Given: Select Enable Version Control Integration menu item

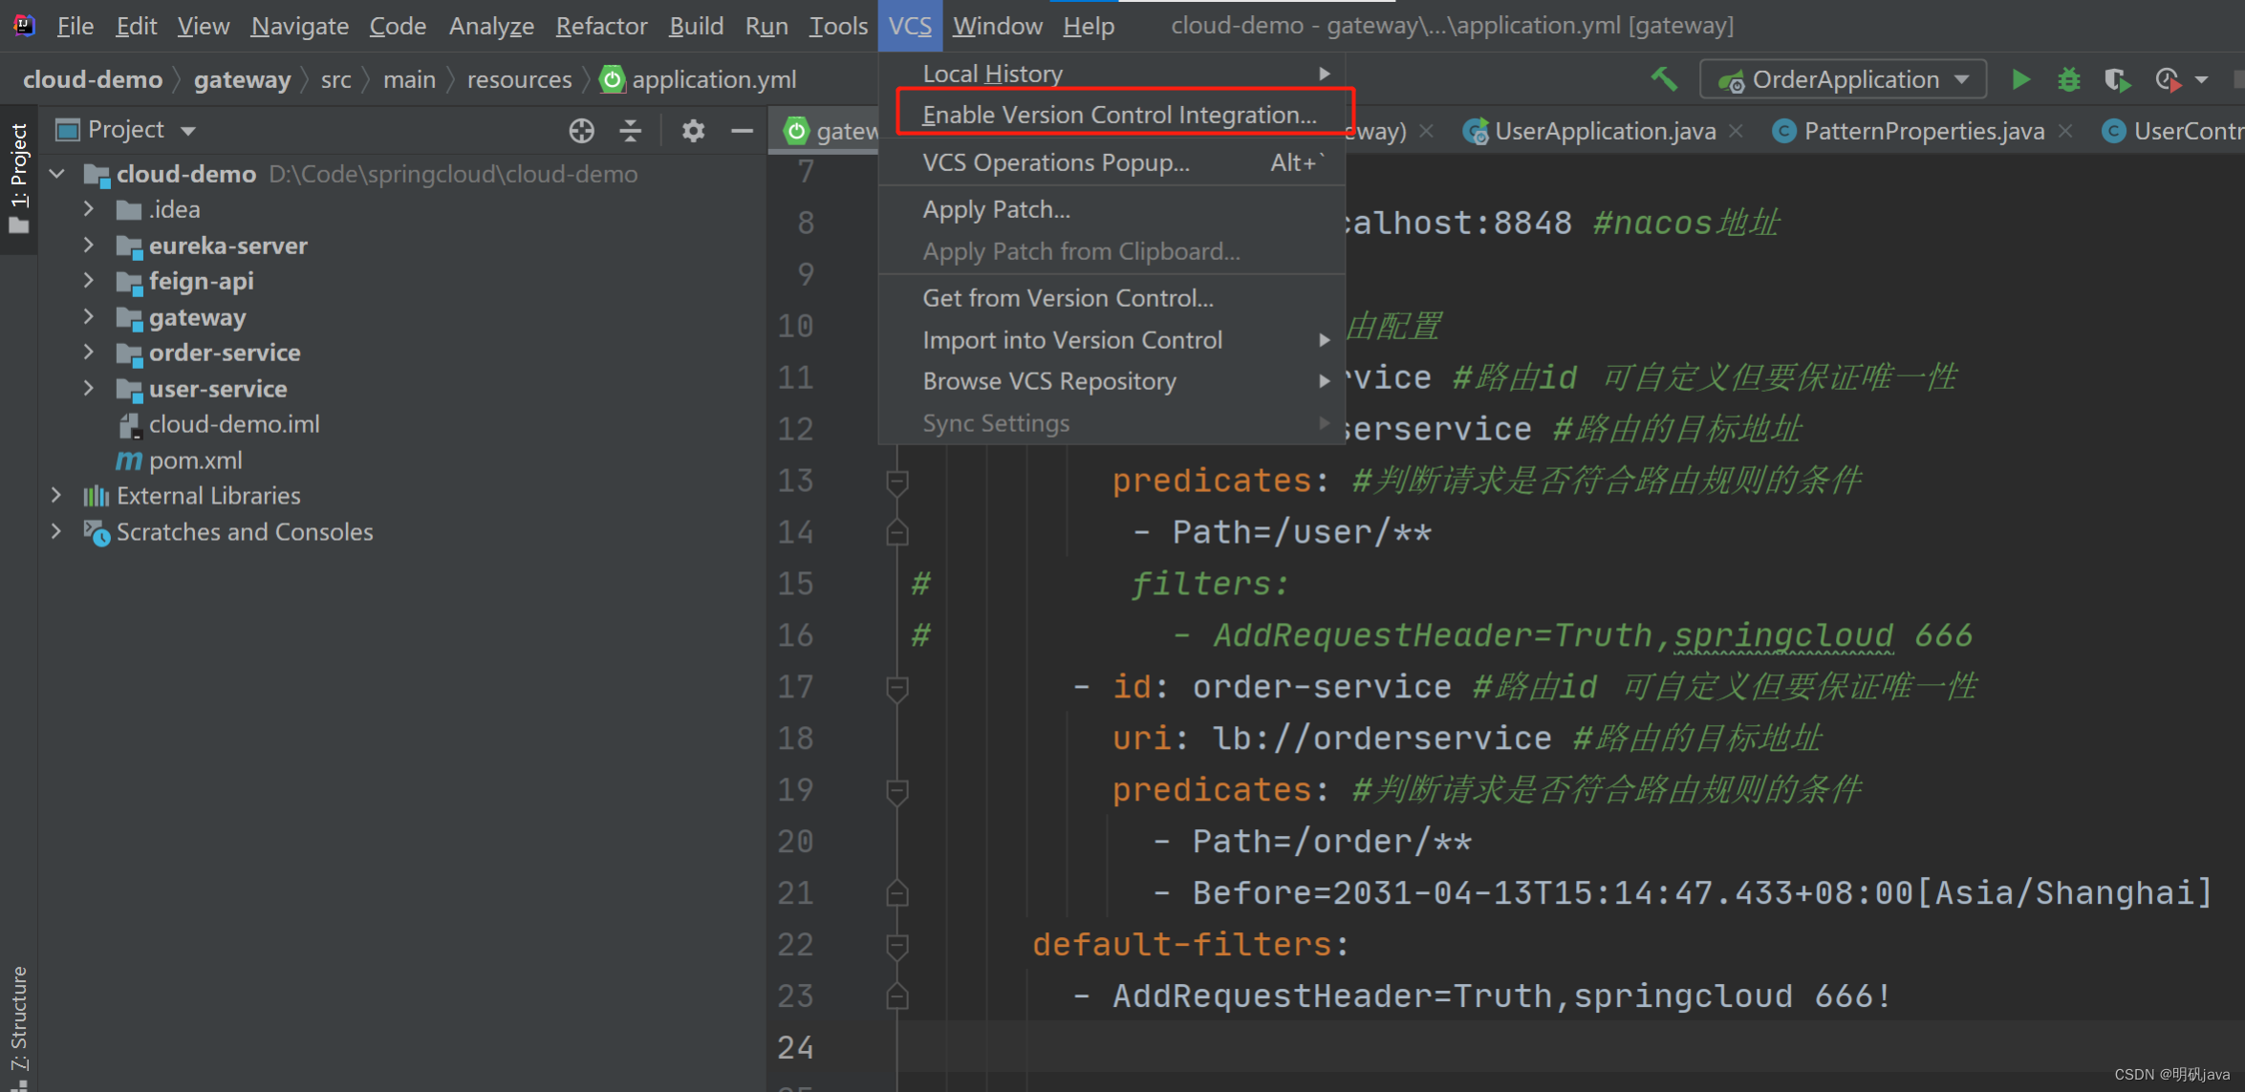Looking at the screenshot, I should click(1119, 115).
